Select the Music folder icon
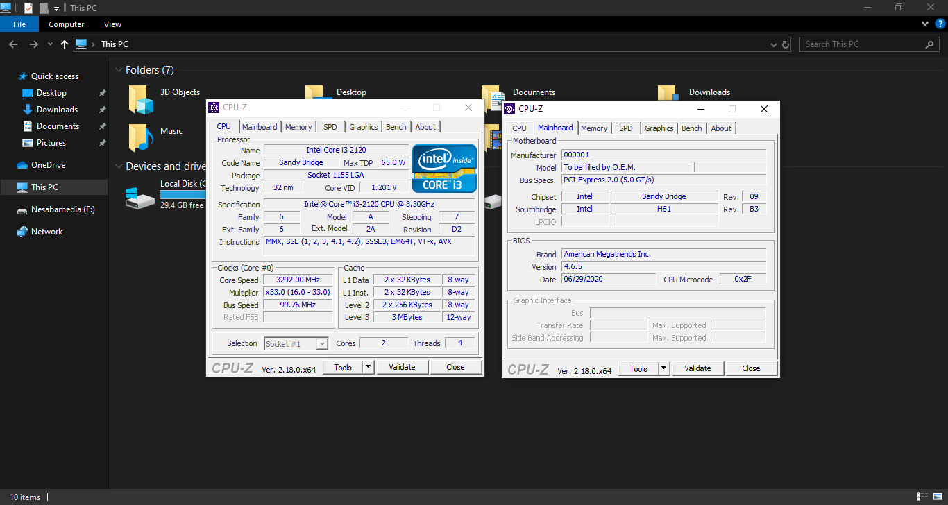The image size is (948, 505). point(141,137)
